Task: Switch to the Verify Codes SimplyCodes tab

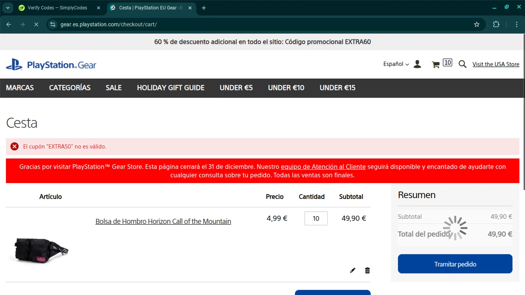Action: [57, 8]
